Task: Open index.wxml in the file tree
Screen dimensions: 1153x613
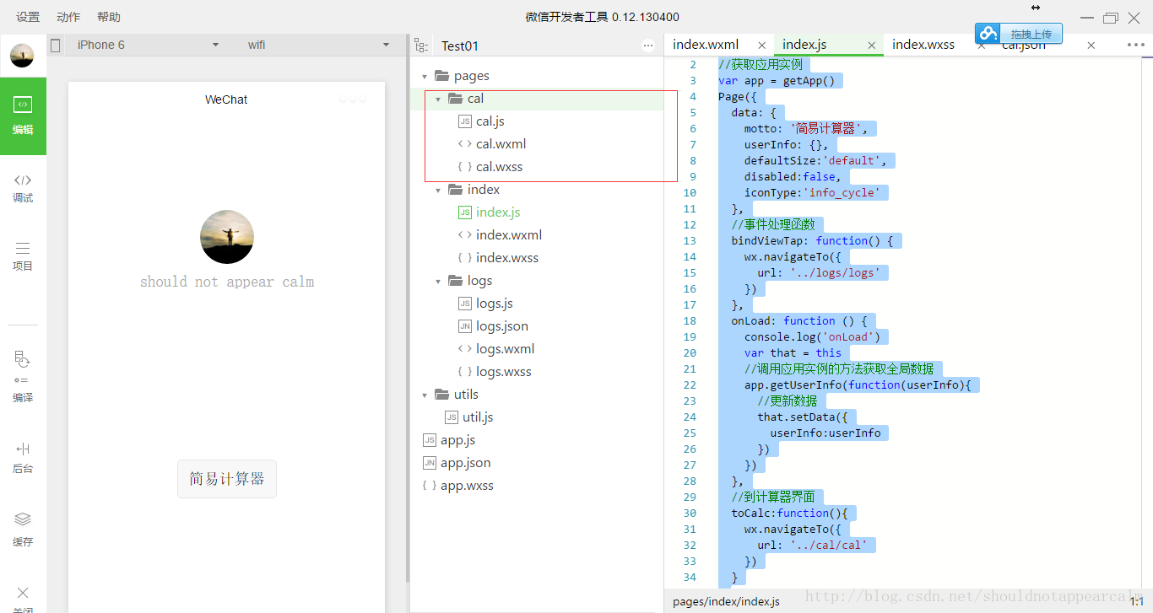Action: pos(509,235)
